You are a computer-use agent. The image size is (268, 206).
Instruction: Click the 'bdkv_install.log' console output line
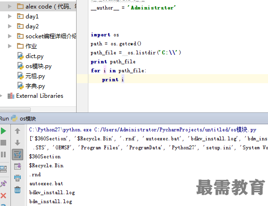click(52, 192)
